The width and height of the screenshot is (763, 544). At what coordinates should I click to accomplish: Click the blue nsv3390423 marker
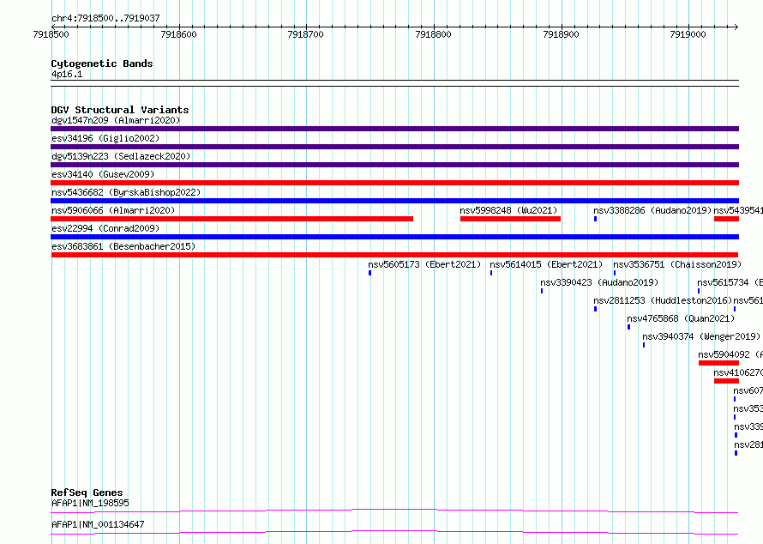pyautogui.click(x=542, y=291)
